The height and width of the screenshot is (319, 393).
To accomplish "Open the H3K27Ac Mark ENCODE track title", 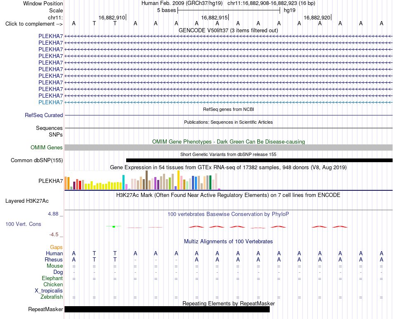I will pos(228,195).
